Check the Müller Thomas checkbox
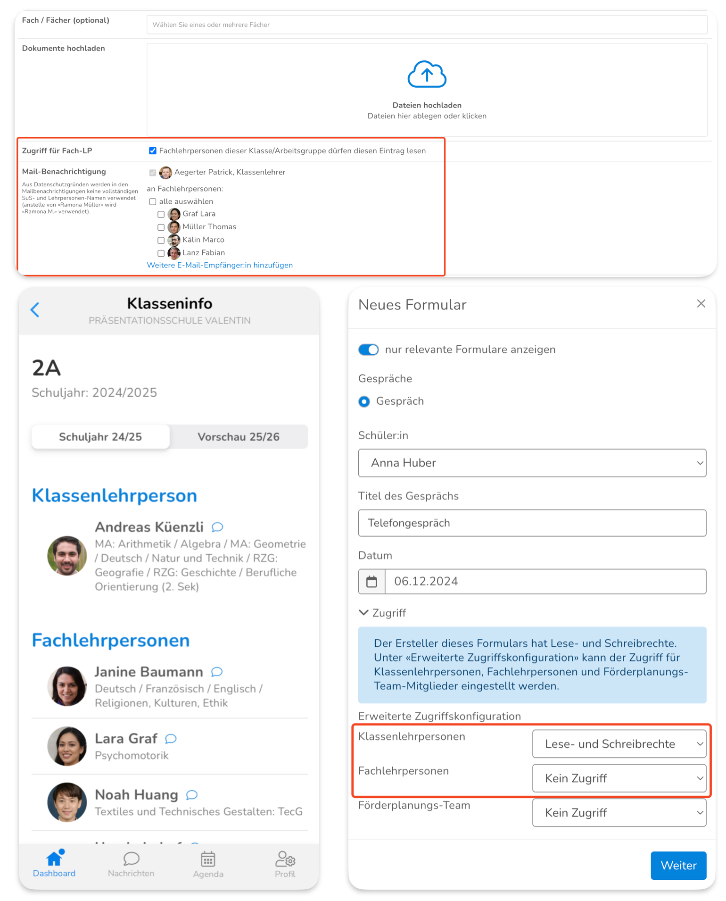 pos(161,227)
